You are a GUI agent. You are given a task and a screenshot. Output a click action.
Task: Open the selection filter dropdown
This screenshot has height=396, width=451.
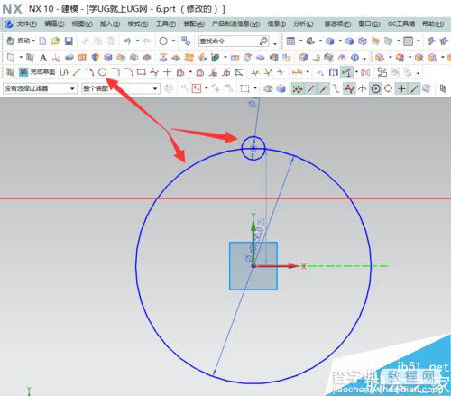pos(40,88)
